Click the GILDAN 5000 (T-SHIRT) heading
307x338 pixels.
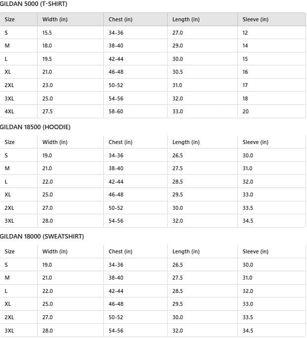pyautogui.click(x=34, y=4)
